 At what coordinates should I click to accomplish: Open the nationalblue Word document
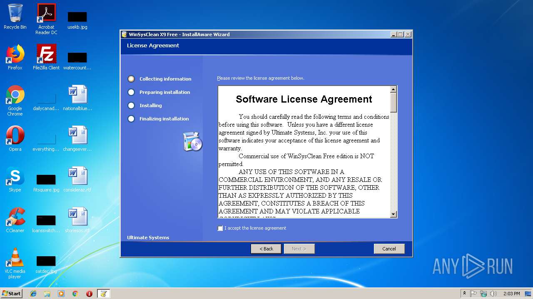[x=77, y=98]
